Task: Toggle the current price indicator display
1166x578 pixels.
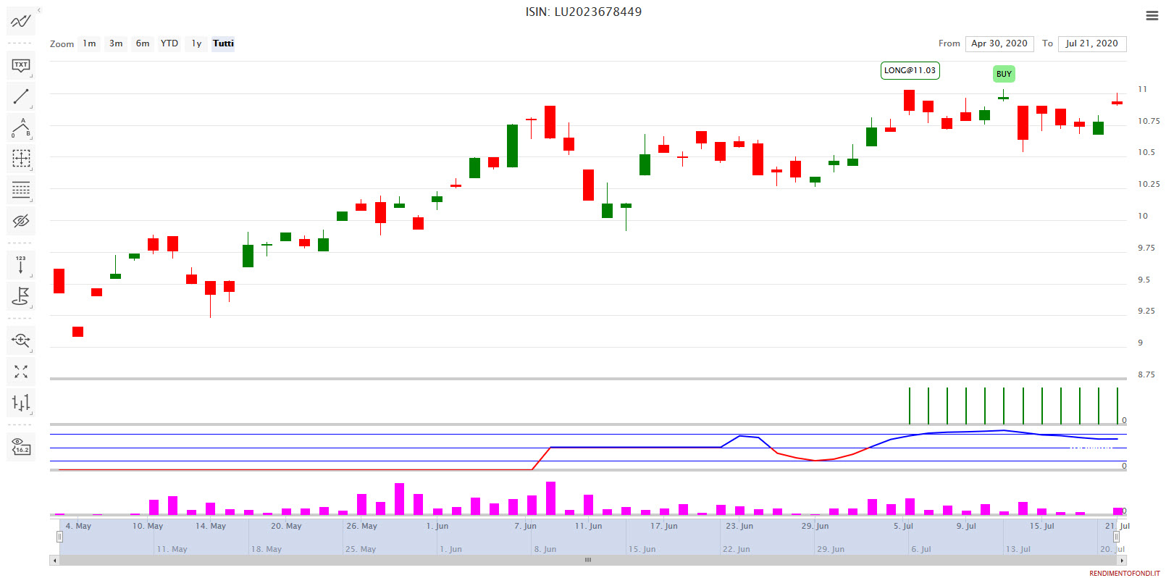Action: tap(20, 447)
